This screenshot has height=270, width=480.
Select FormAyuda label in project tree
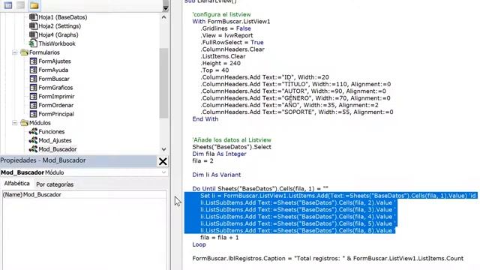pos(53,70)
